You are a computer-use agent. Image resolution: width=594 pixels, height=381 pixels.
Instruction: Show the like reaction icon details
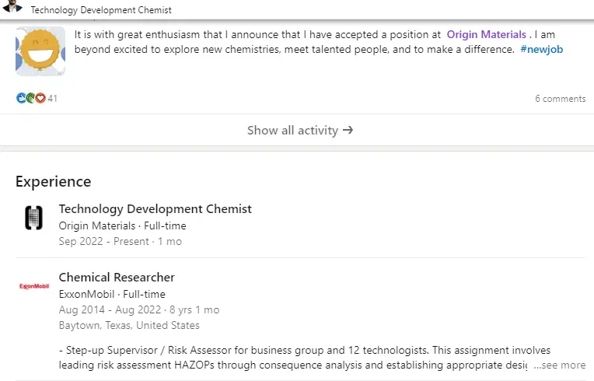tap(21, 99)
